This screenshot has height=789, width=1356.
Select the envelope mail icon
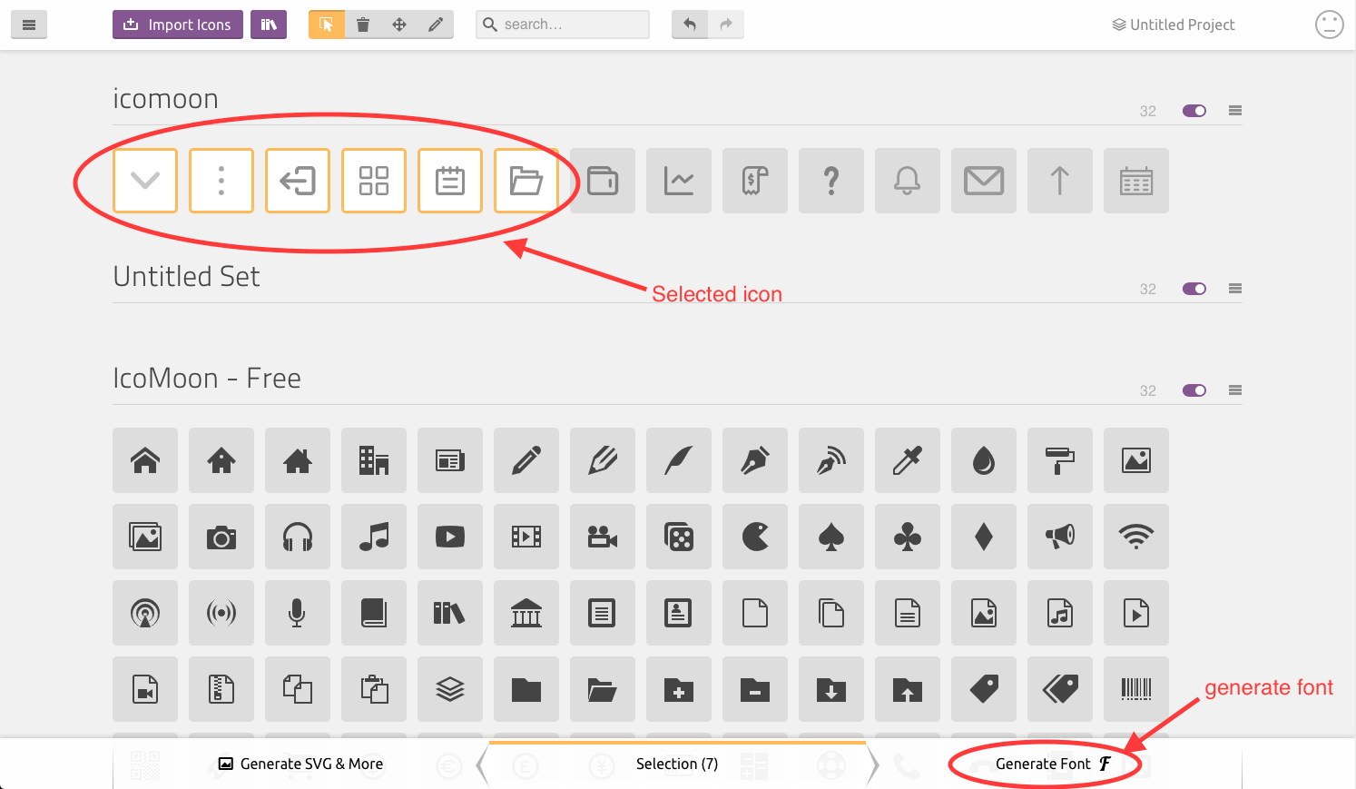984,181
